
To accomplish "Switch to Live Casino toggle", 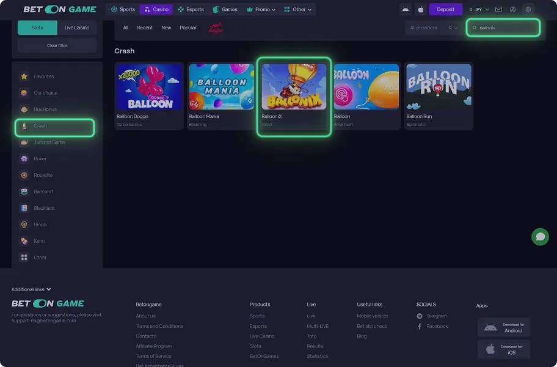I will tap(77, 28).
